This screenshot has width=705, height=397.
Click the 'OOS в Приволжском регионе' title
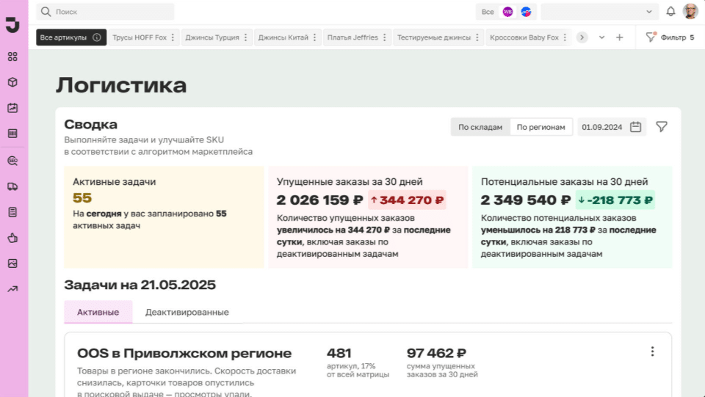[184, 354]
